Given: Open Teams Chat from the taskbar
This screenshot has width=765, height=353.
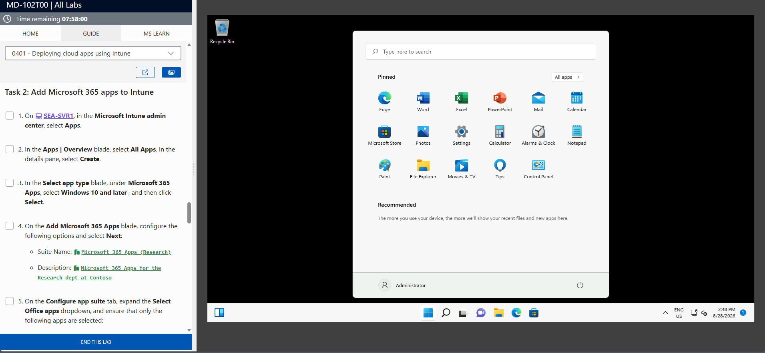Looking at the screenshot, I should (x=481, y=313).
